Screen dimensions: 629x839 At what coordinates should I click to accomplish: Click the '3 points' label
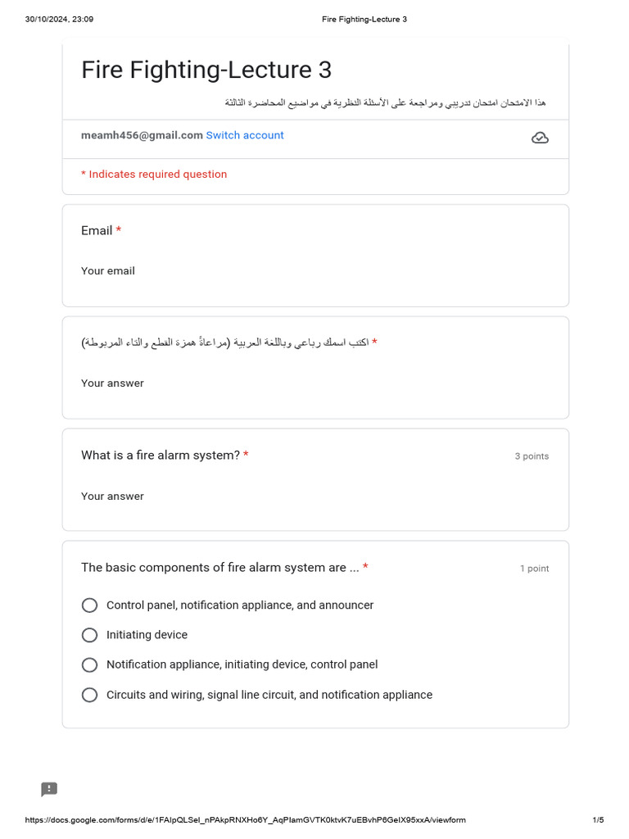click(532, 456)
